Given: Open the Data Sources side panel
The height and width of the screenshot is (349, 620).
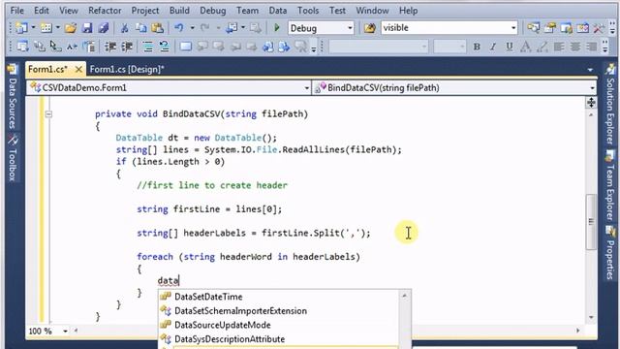Looking at the screenshot, I should [x=13, y=97].
